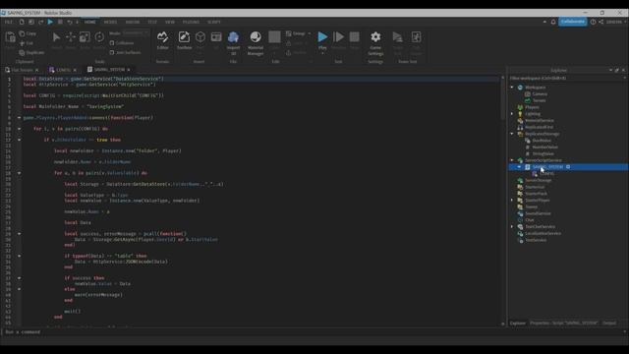Switch to the TEST ribbon tab
The height and width of the screenshot is (354, 629).
[152, 22]
